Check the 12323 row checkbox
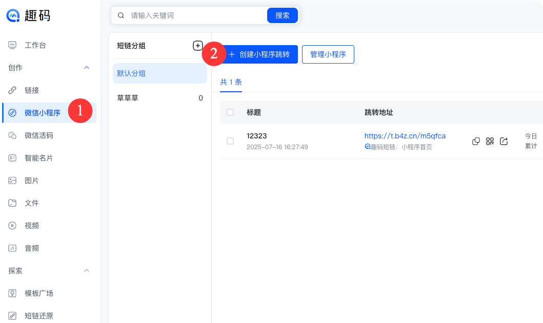The image size is (543, 323). point(230,141)
